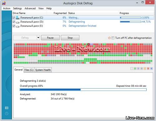
Task: Stop the defragmentation process
Action: 70,38
